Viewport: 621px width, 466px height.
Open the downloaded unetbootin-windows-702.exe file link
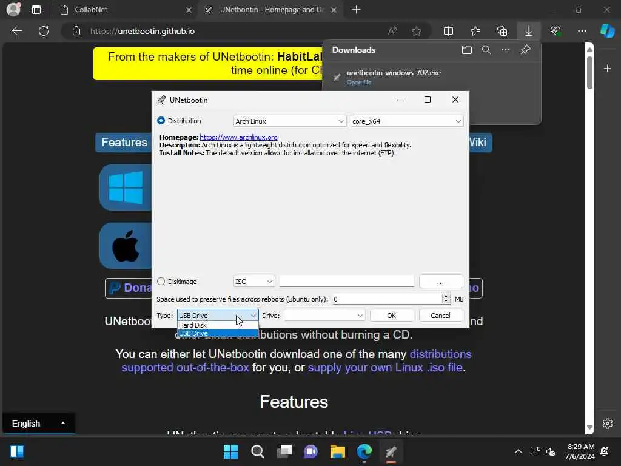point(359,83)
